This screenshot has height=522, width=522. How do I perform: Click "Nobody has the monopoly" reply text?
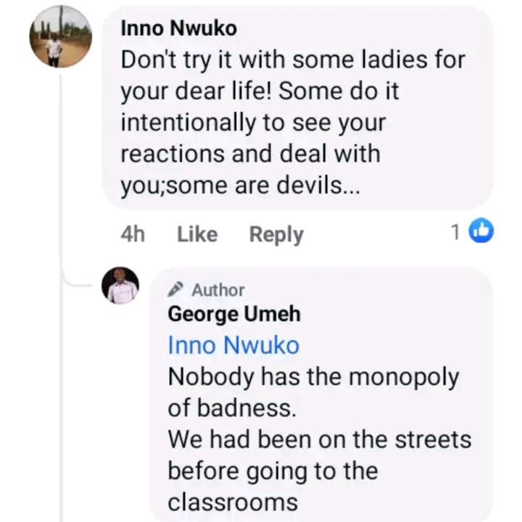[313, 377]
